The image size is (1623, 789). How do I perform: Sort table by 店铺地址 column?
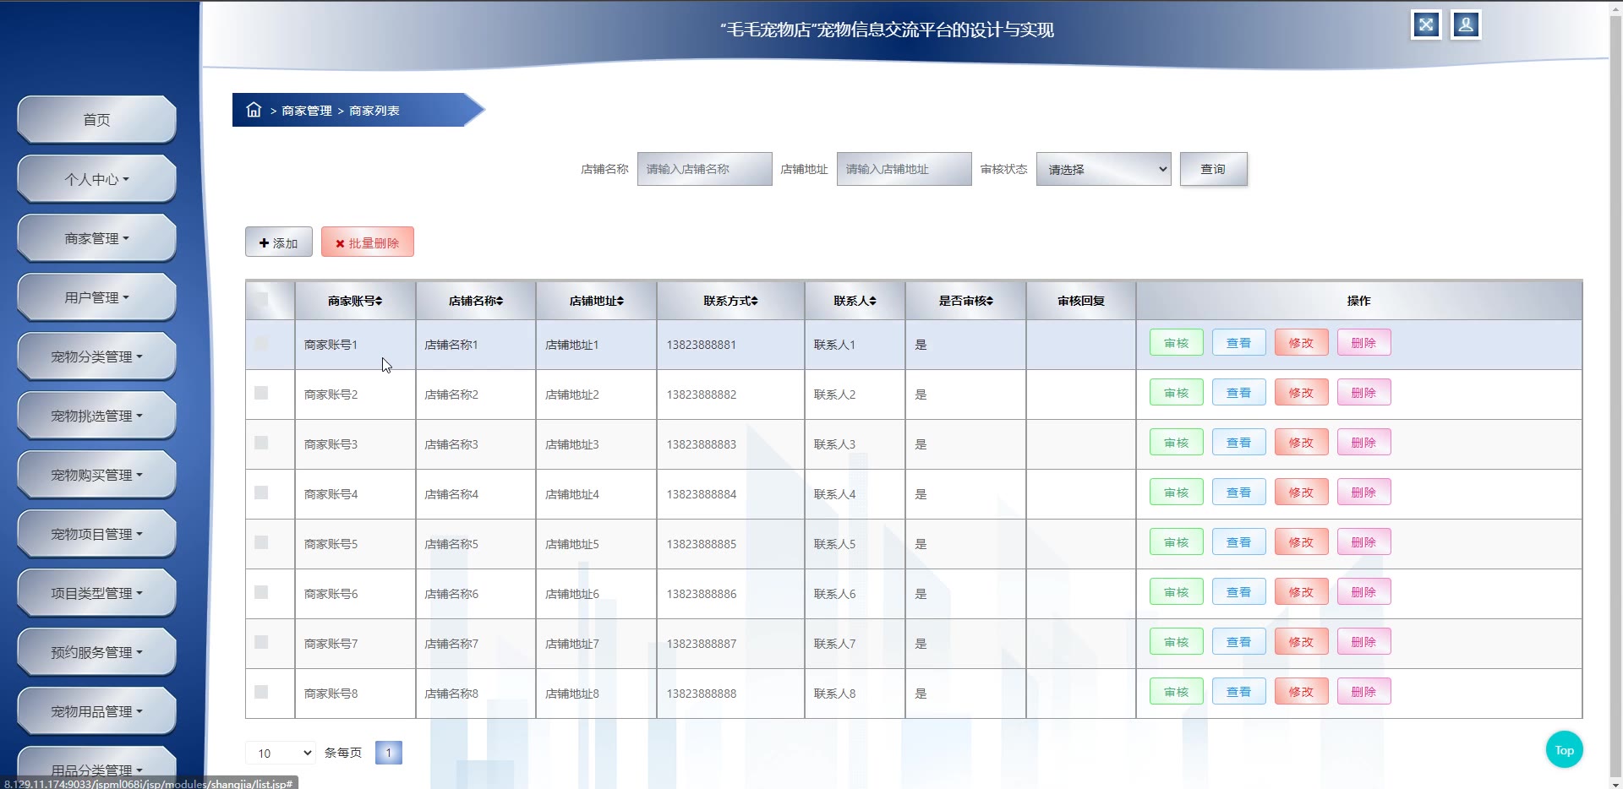[596, 301]
